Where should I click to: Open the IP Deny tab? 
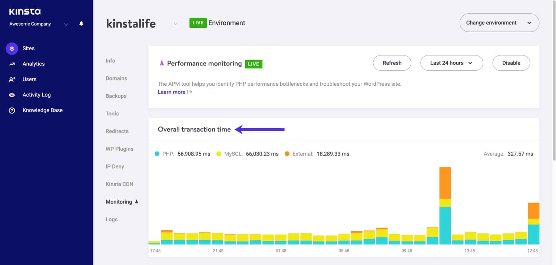[115, 166]
